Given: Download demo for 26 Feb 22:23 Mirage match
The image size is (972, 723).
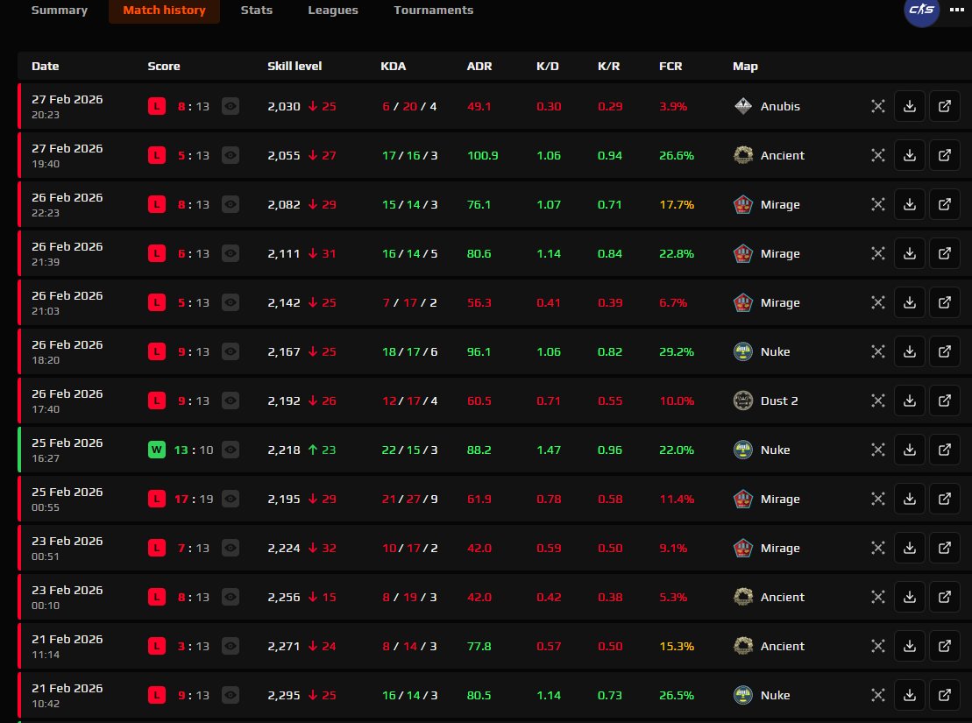Looking at the screenshot, I should click(x=910, y=204).
